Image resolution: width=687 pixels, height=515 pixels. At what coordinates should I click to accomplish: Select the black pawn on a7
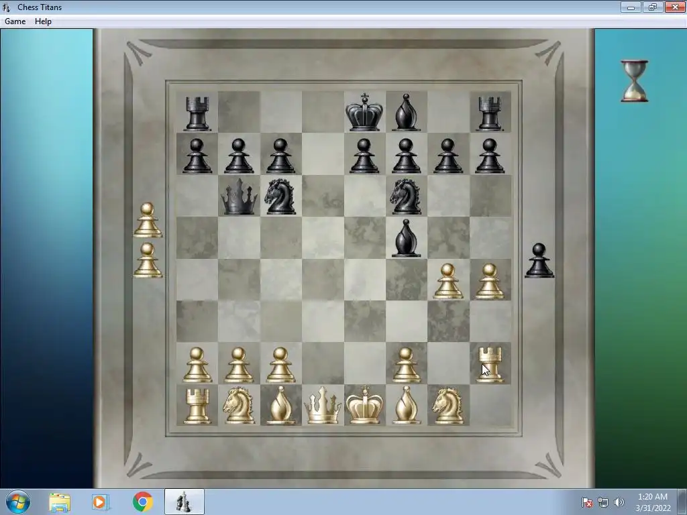pos(197,156)
